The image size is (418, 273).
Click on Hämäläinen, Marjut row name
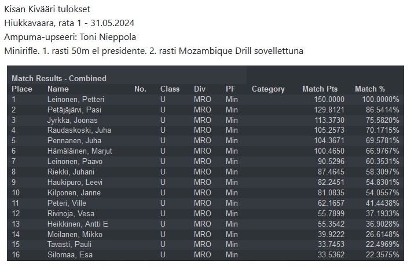80,151
